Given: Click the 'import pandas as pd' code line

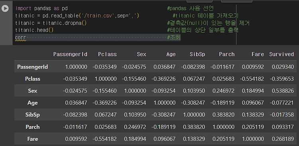Looking at the screenshot, I should coord(41,8).
